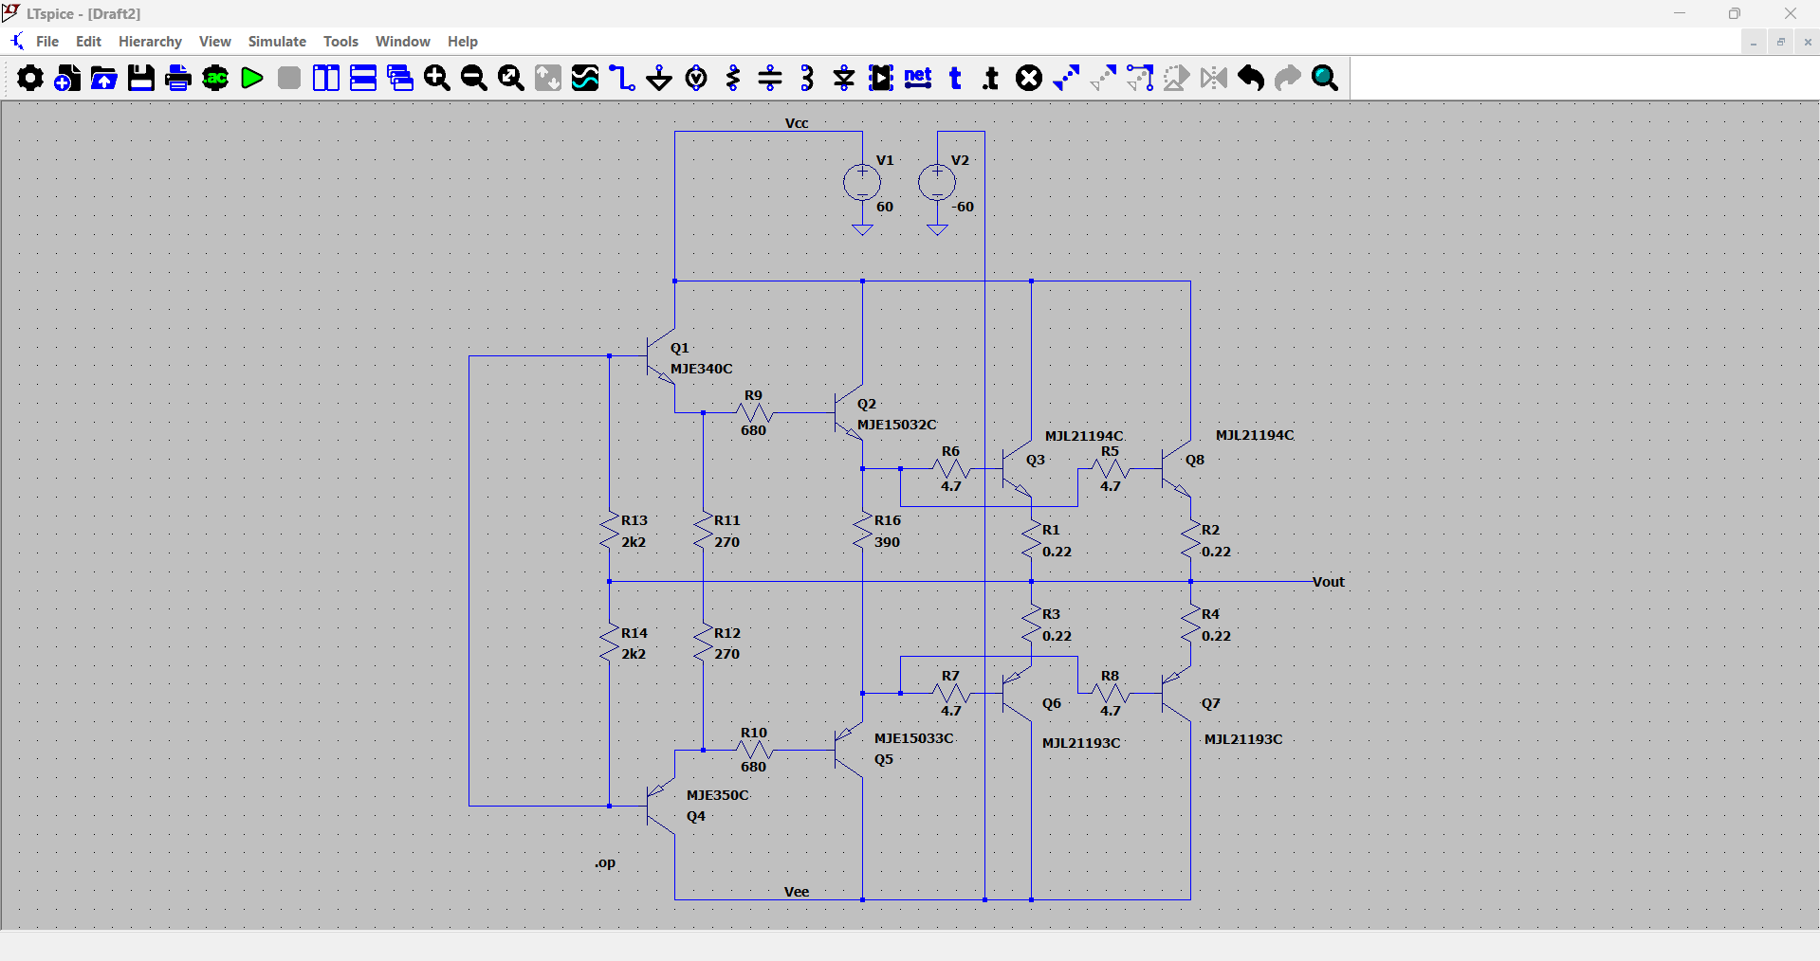Select resistor R9 symbol
This screenshot has width=1820, height=961.
(754, 413)
